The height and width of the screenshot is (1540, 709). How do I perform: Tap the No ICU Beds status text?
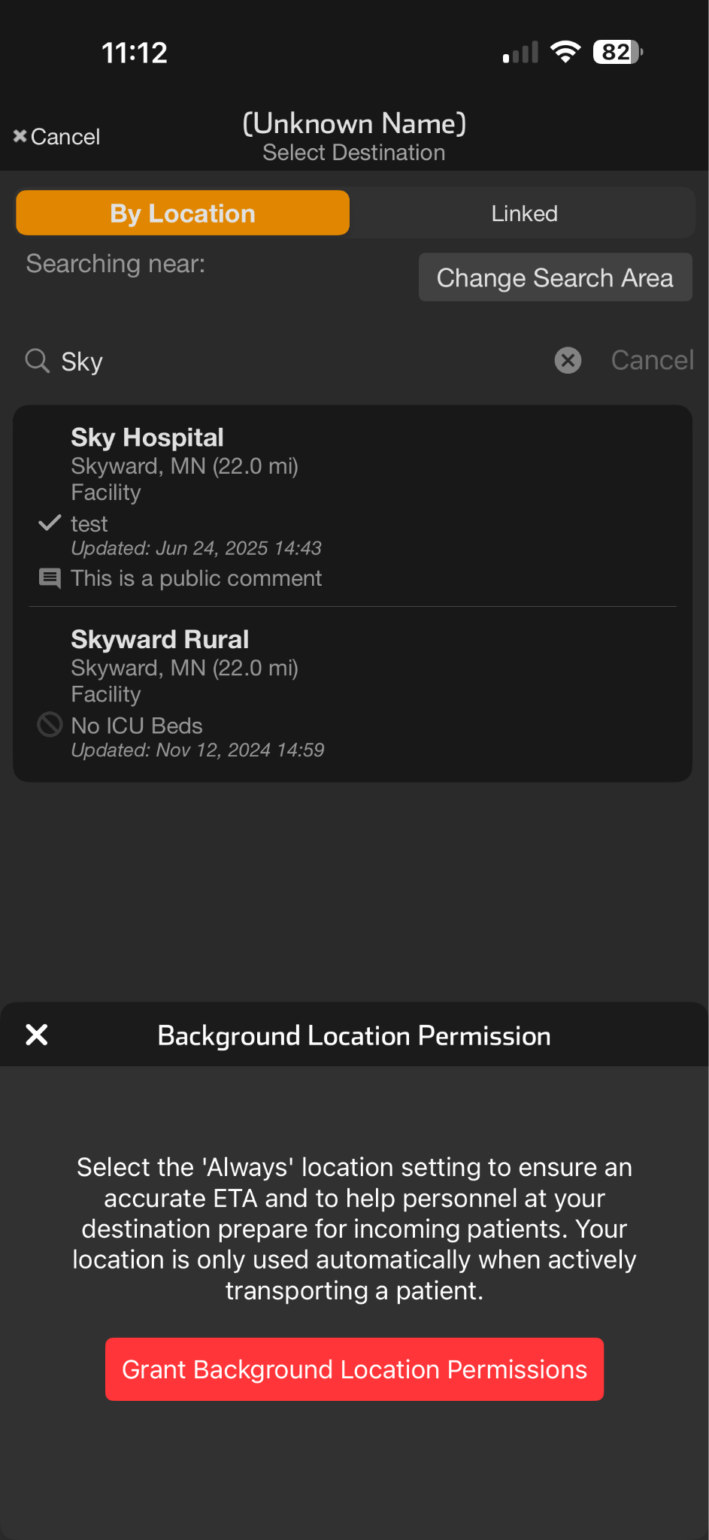137,726
